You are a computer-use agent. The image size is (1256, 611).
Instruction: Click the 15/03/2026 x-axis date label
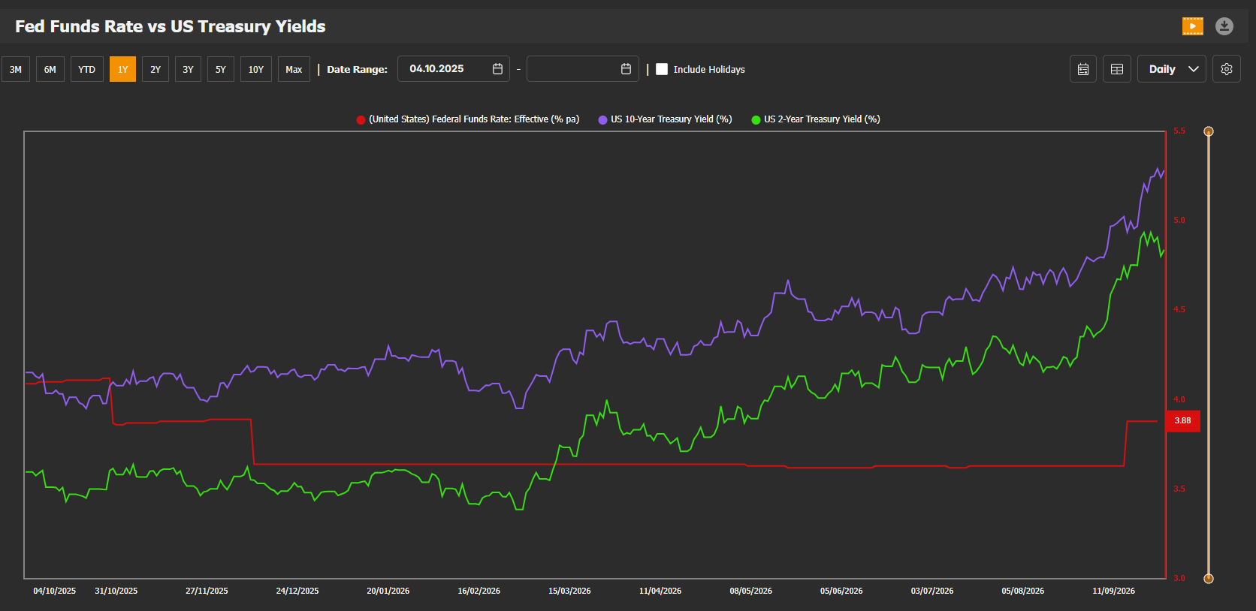(x=569, y=591)
